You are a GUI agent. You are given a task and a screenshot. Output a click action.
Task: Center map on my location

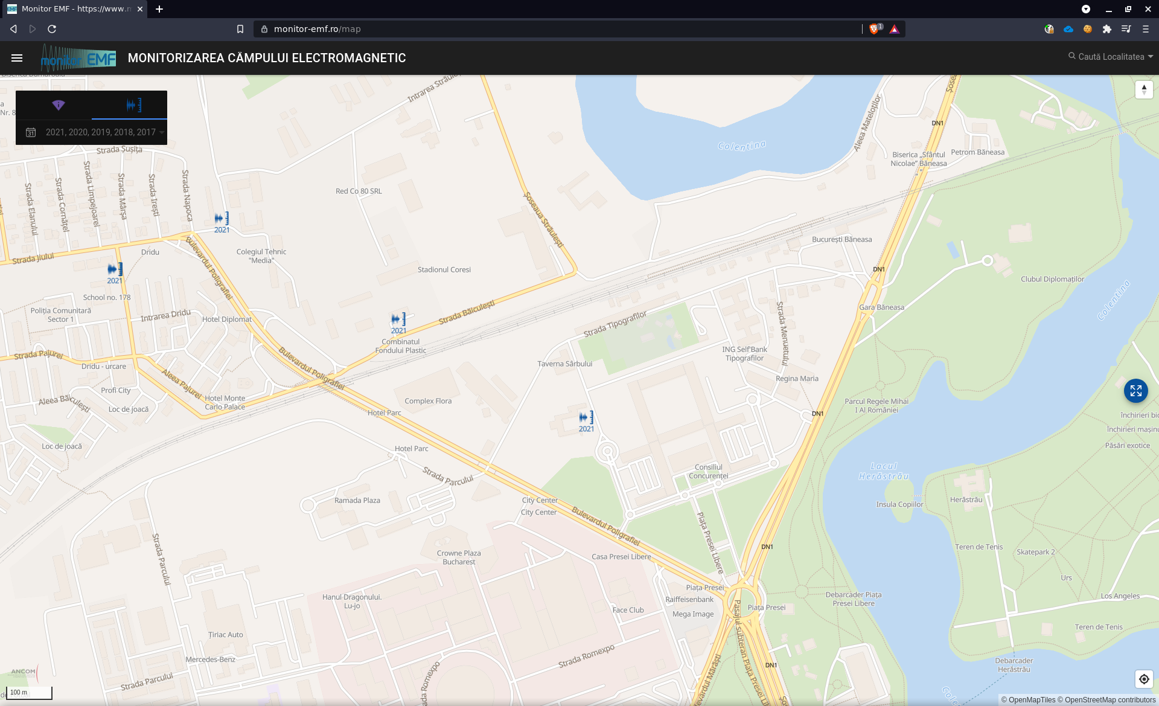(1144, 679)
